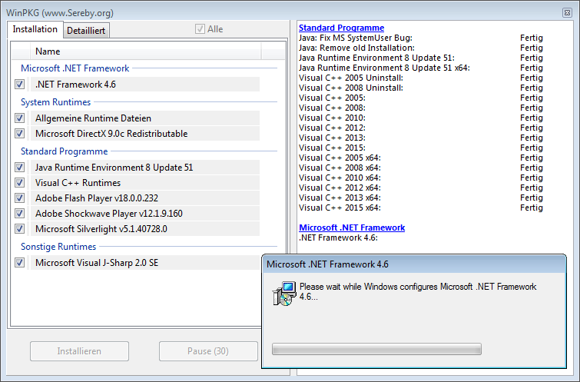Click the Pause (30) button
Image resolution: width=580 pixels, height=382 pixels.
point(207,351)
